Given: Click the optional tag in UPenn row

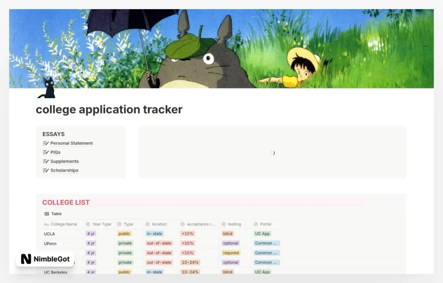Looking at the screenshot, I should tap(231, 243).
